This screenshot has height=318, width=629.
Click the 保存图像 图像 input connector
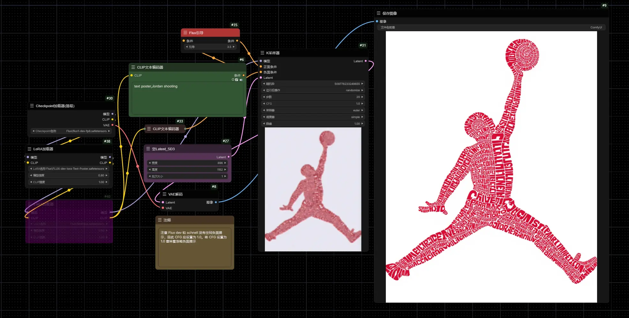377,21
